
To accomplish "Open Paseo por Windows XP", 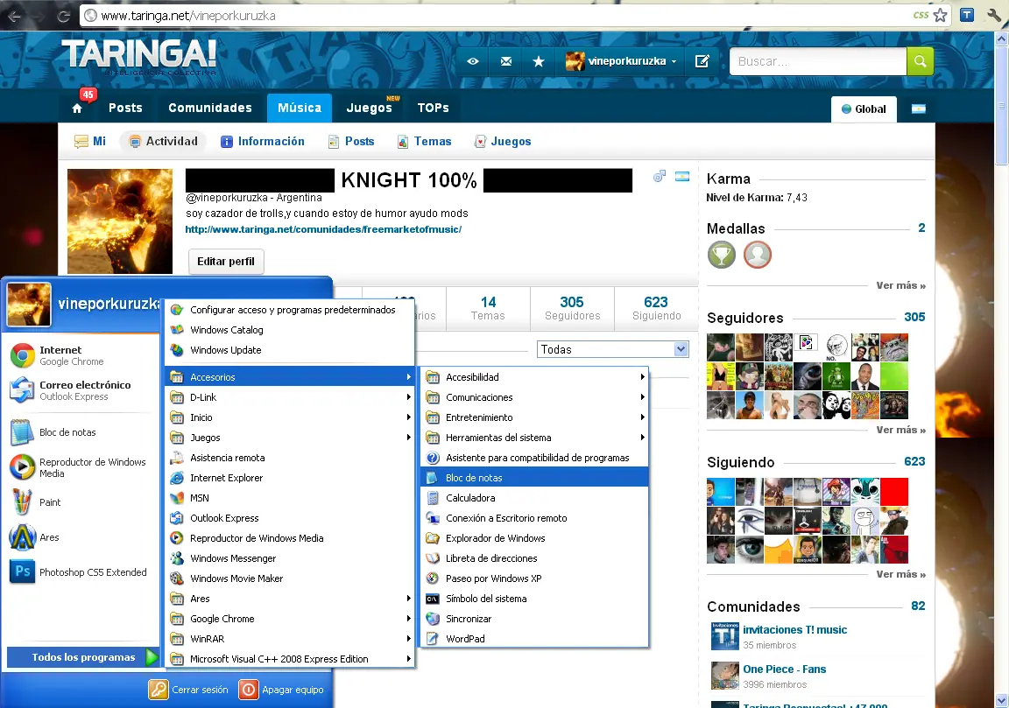I will point(534,578).
